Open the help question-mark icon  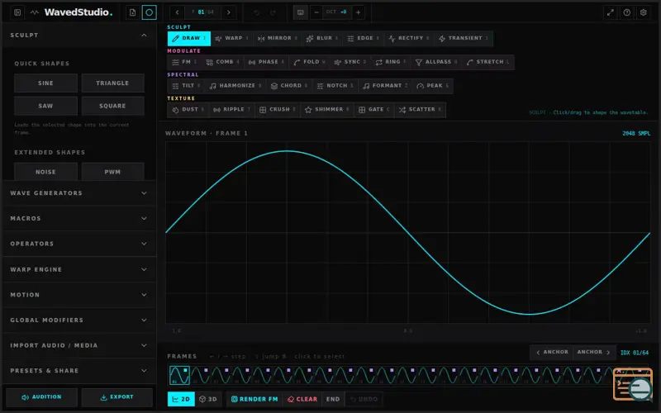(627, 12)
